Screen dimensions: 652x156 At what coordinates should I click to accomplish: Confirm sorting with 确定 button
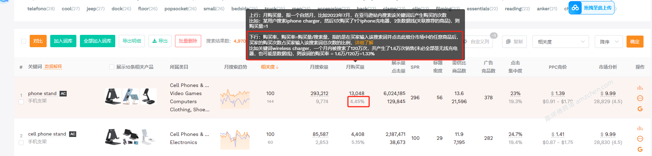635,42
